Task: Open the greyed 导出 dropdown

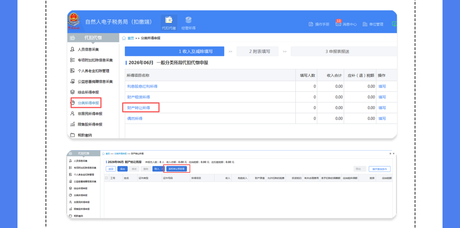Action: tap(360, 169)
